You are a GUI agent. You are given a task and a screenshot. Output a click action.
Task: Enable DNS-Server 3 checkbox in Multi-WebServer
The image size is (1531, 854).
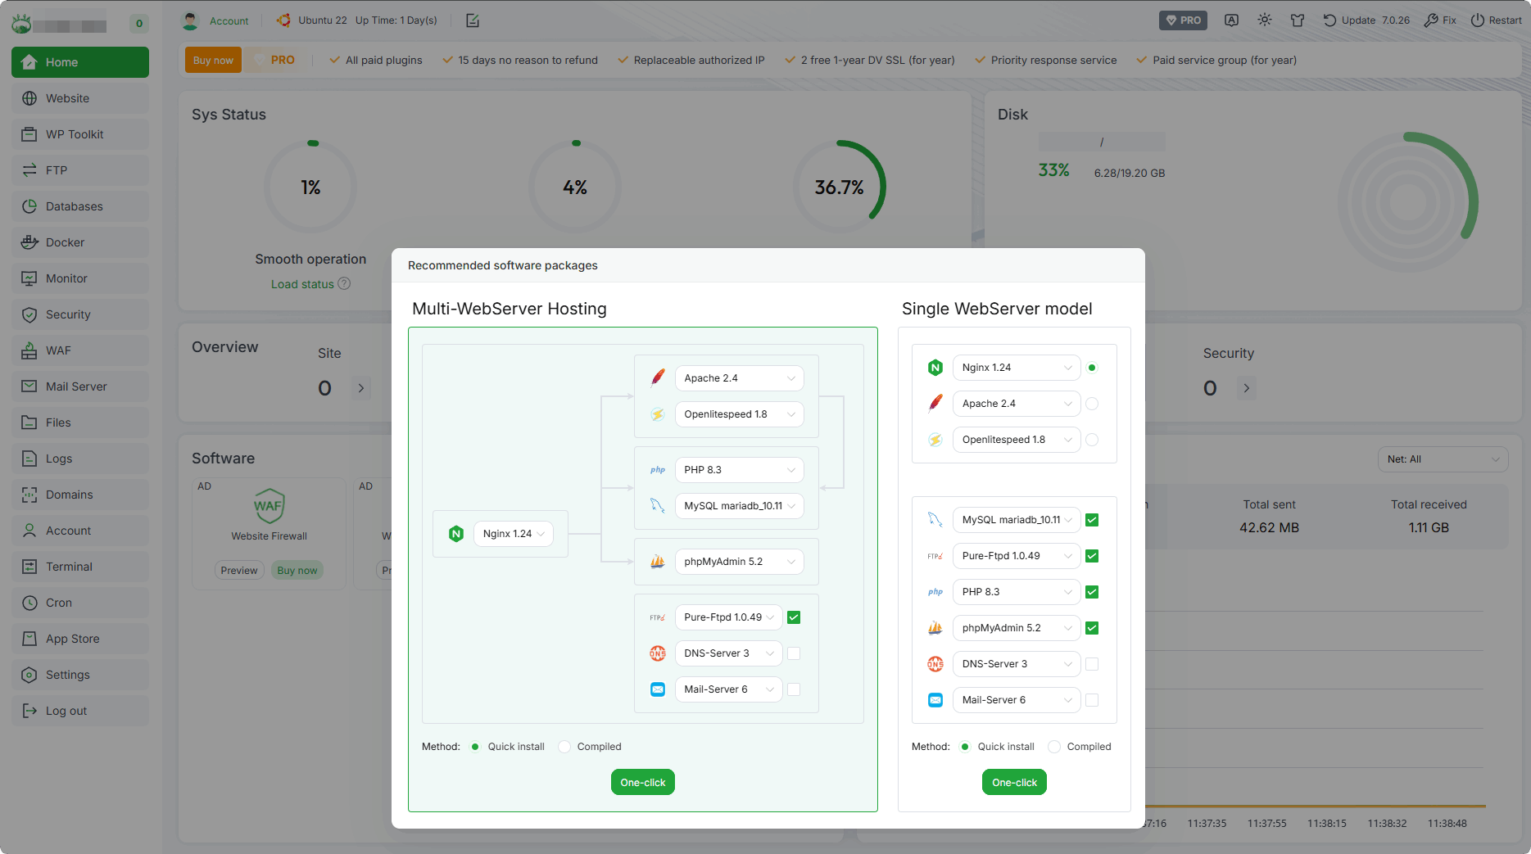coord(794,653)
